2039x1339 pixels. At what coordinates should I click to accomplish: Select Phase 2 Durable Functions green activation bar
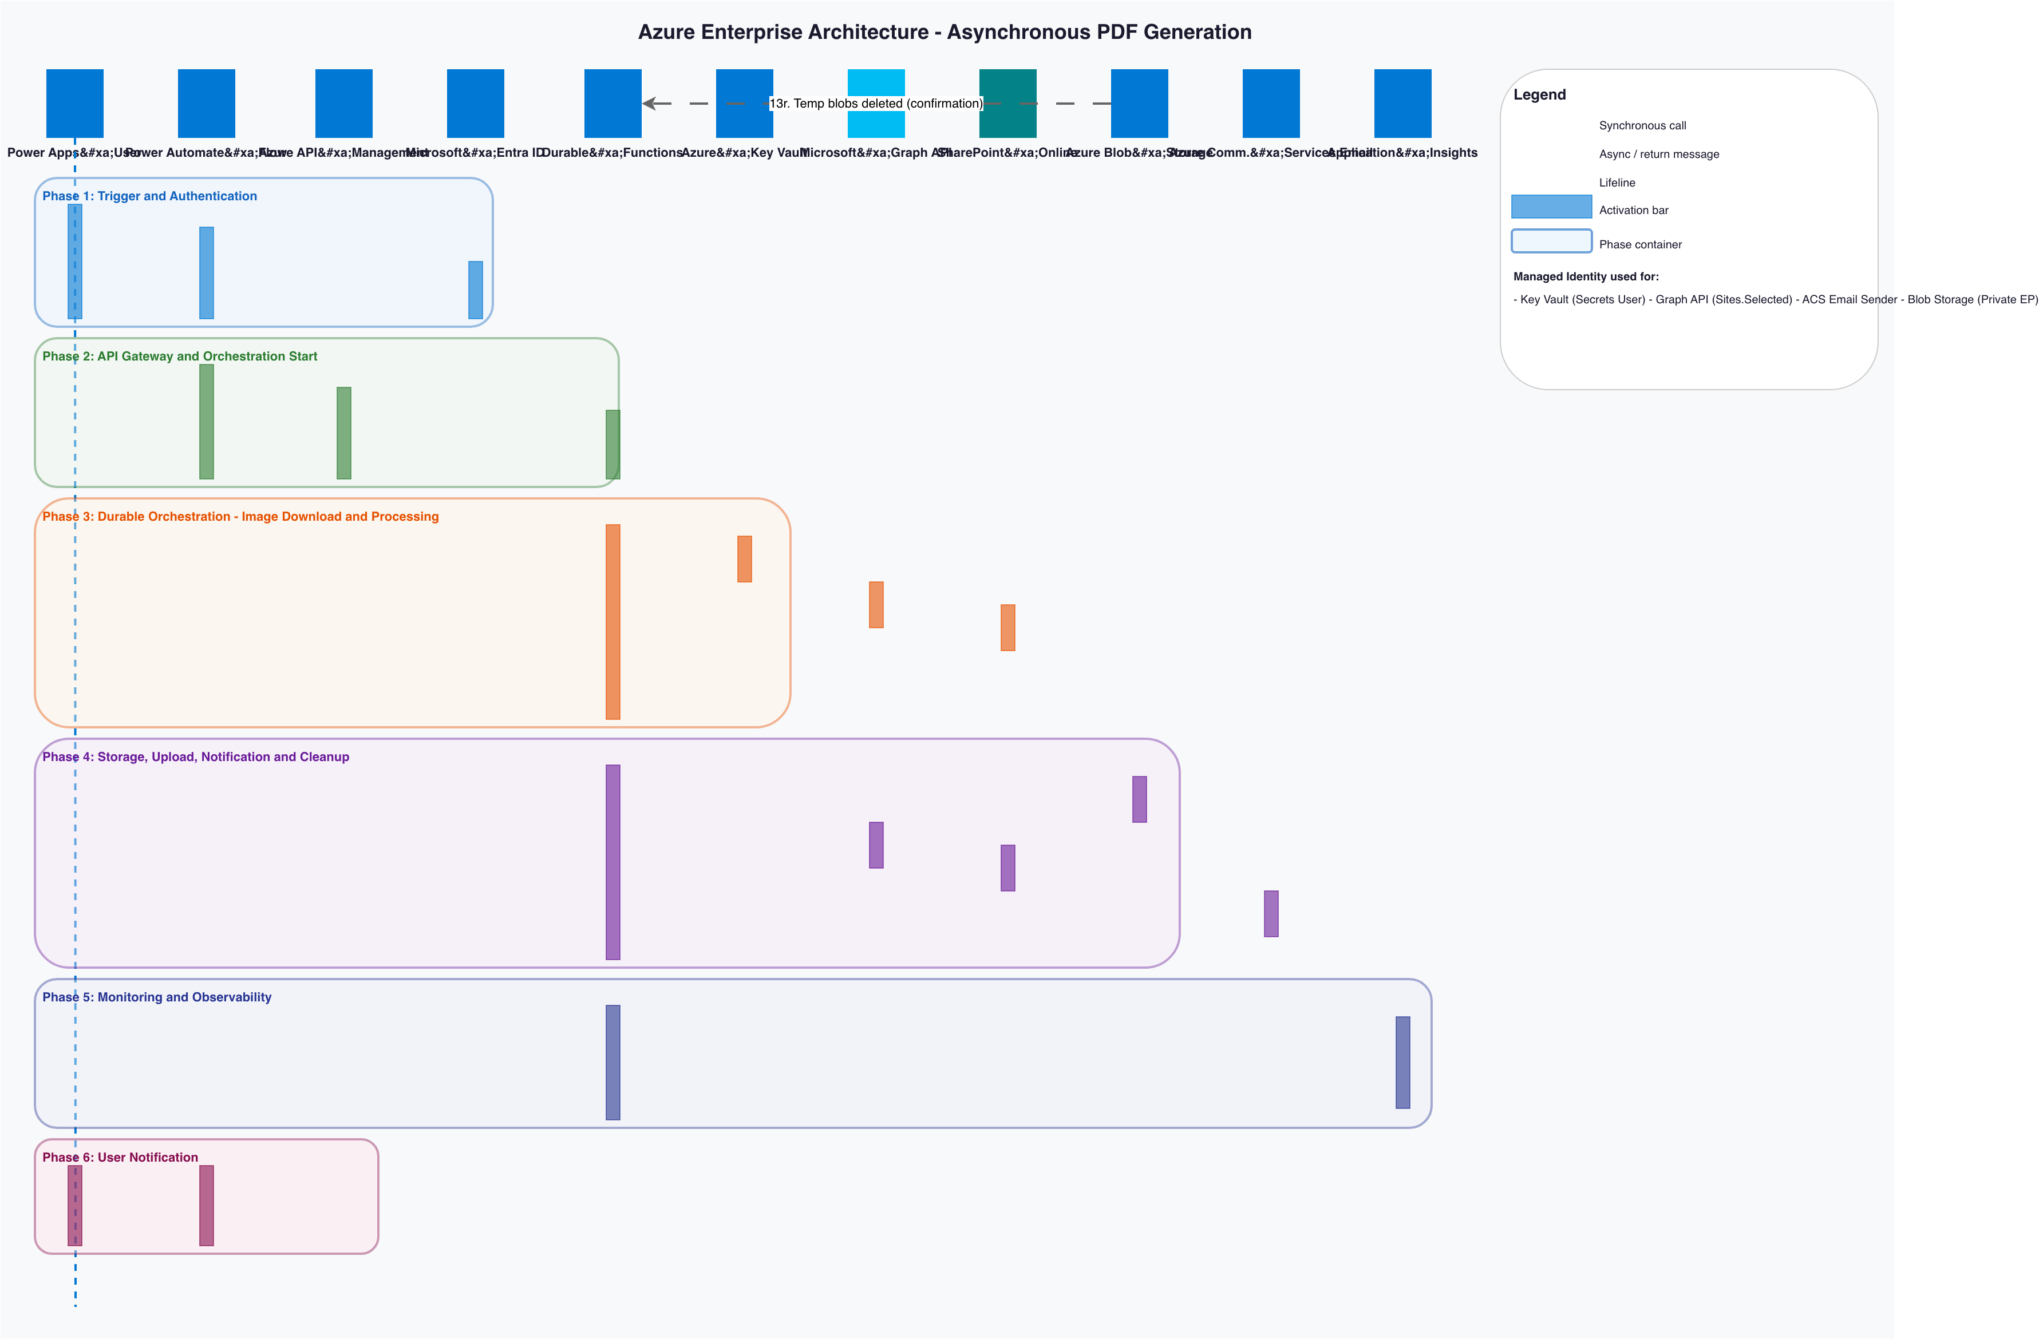click(613, 445)
